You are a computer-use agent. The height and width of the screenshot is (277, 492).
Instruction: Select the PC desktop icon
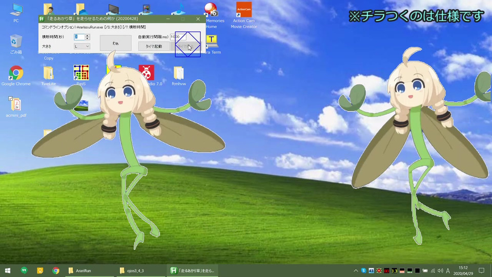tap(16, 12)
